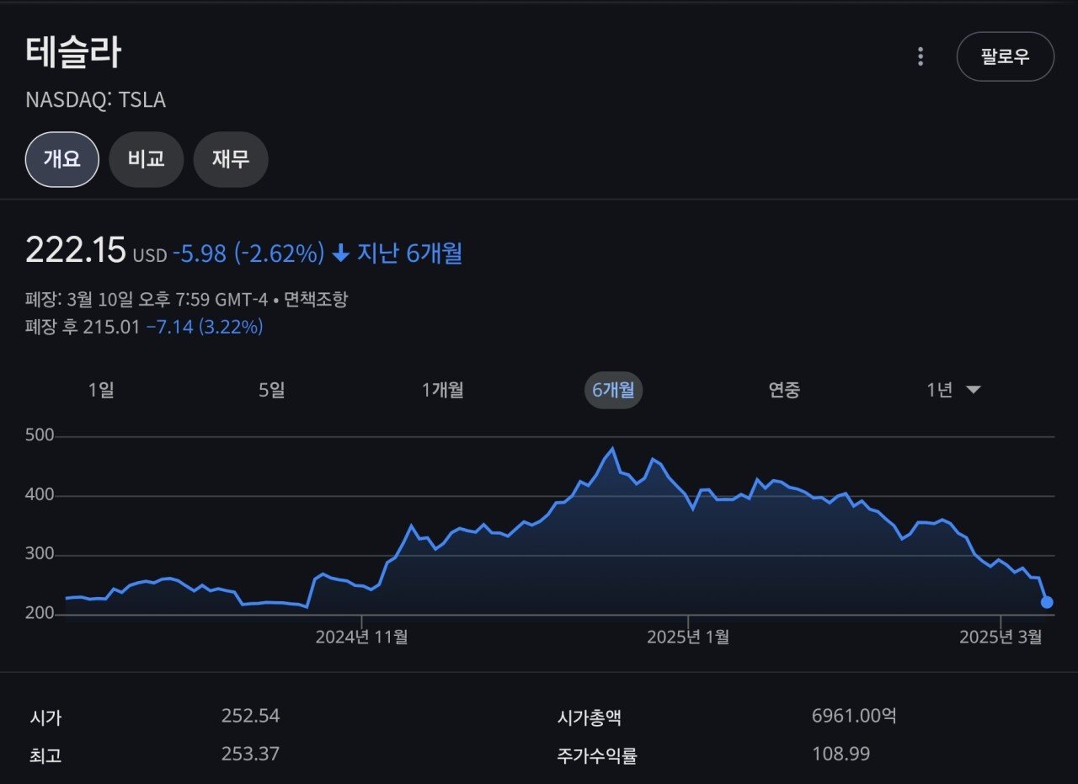Click the 2025년 1월 axis label
The width and height of the screenshot is (1078, 784).
tap(688, 637)
